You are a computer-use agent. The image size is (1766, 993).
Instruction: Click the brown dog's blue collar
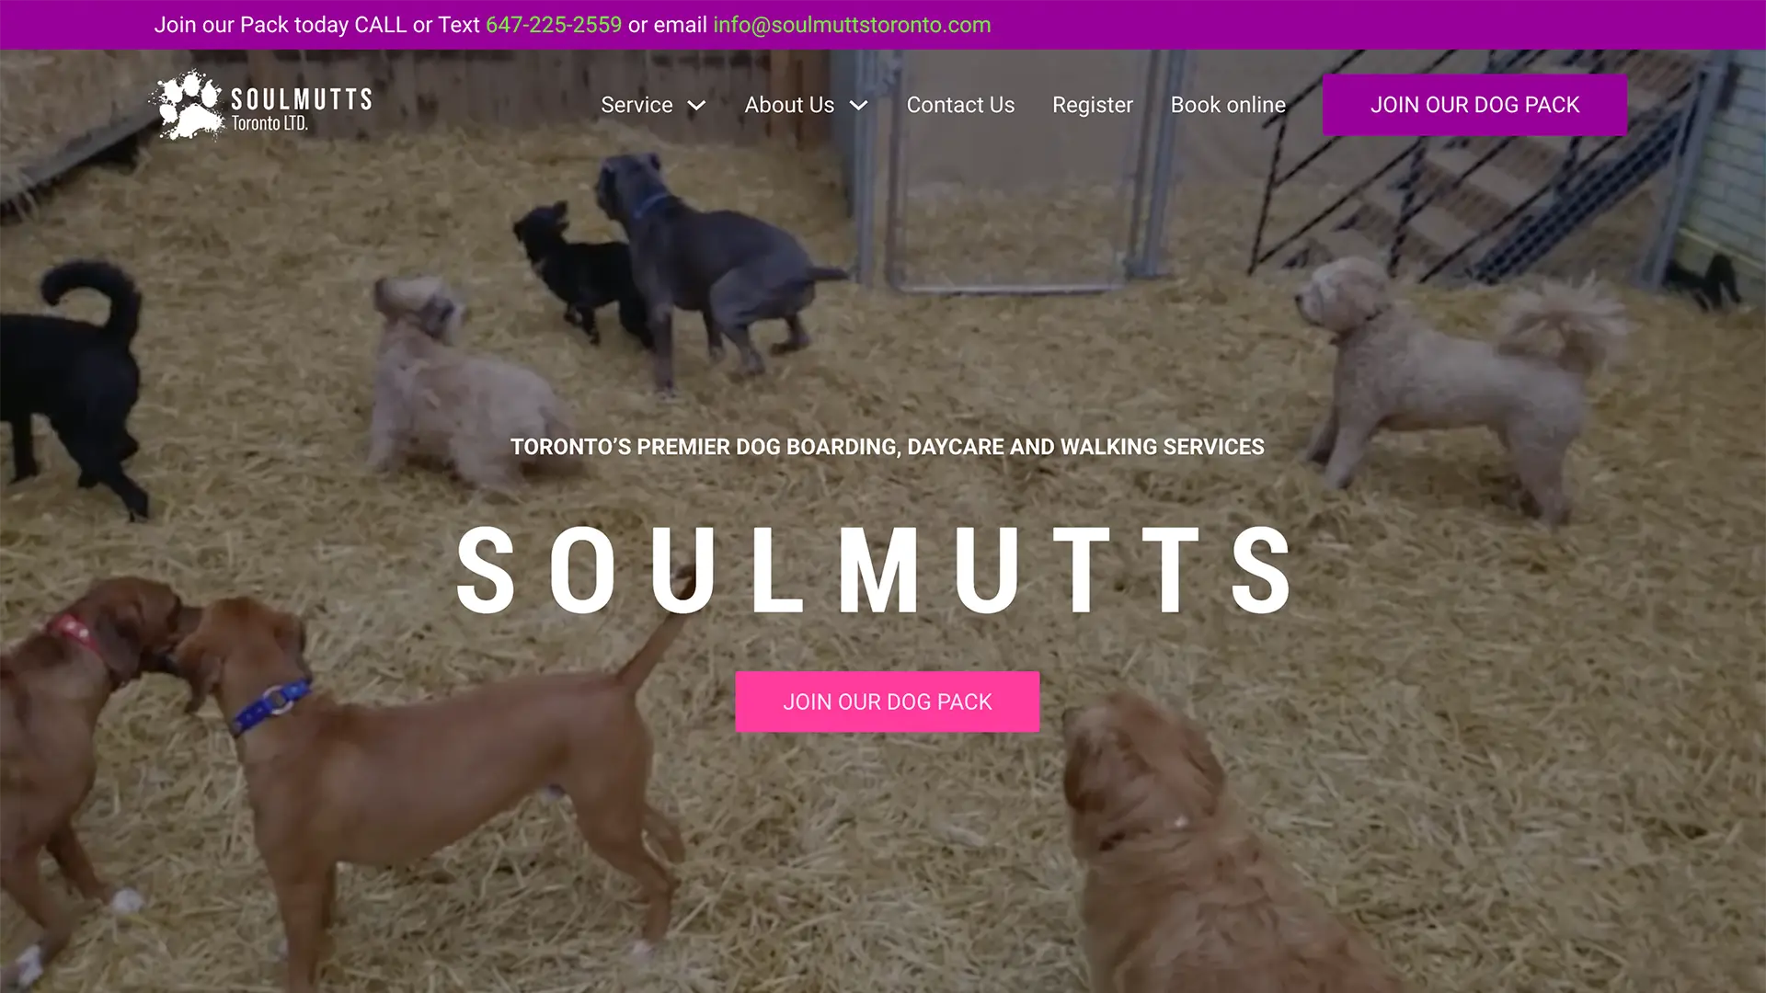click(271, 705)
